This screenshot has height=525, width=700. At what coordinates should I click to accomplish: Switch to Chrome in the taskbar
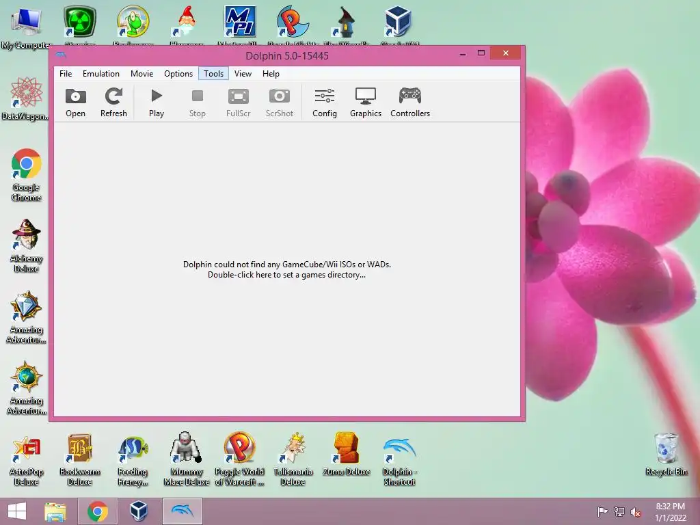click(x=97, y=511)
